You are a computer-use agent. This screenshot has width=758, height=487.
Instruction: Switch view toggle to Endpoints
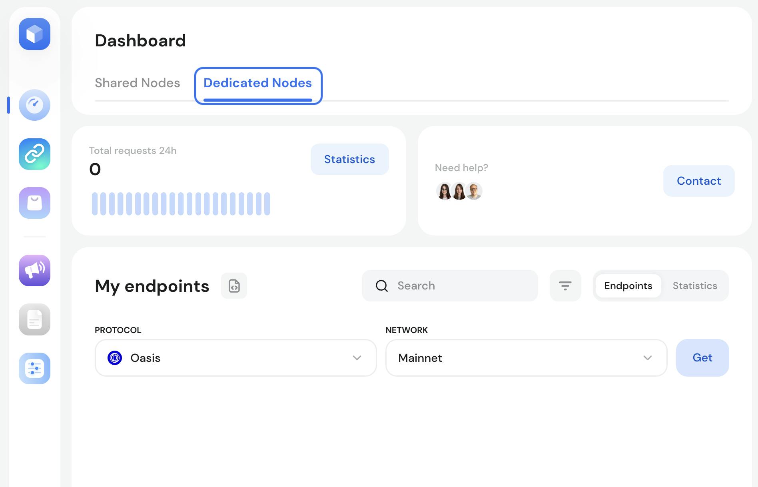coord(628,286)
